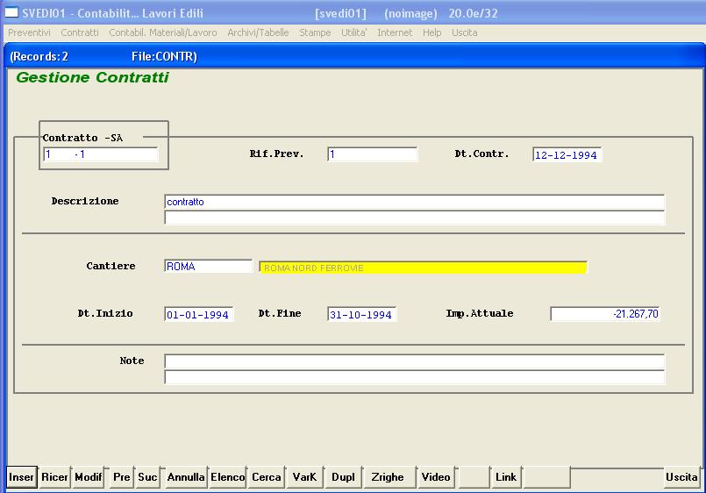Screen dimensions: 706x493
Task: Click the Note label
Action: pyautogui.click(x=132, y=361)
